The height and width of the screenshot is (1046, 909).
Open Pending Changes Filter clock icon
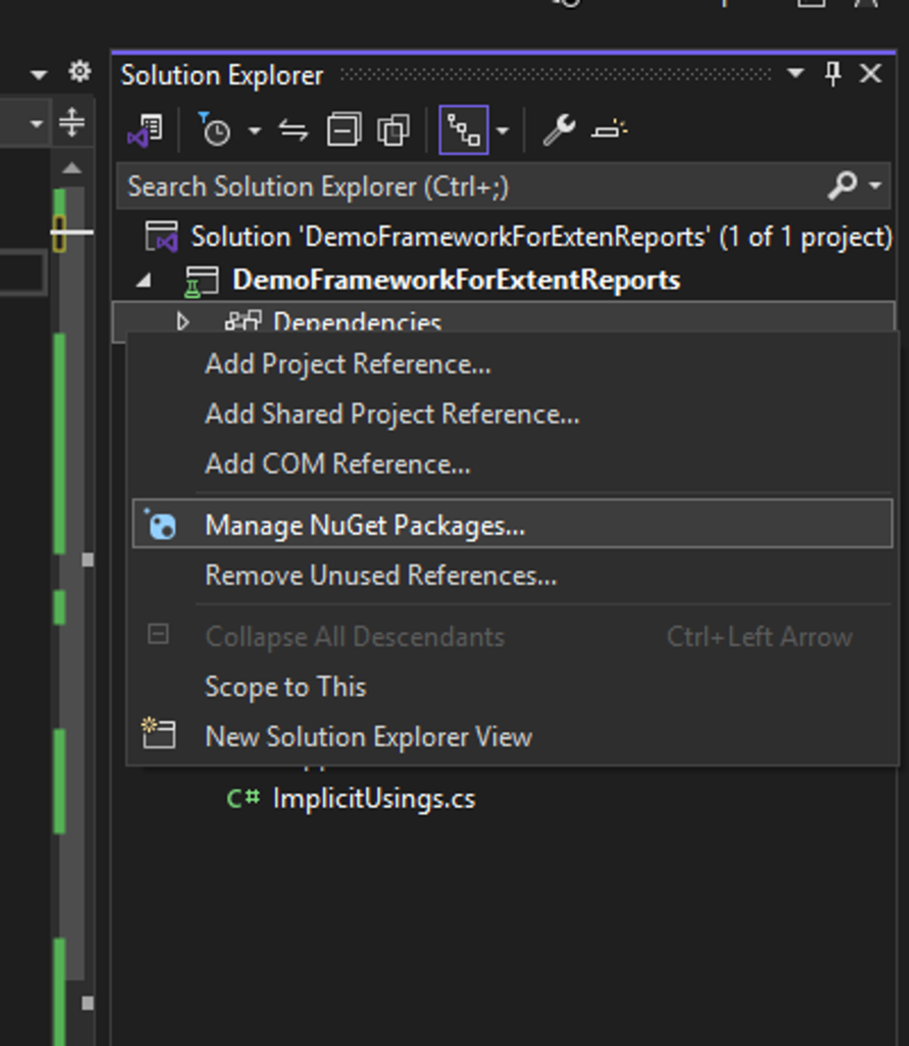pyautogui.click(x=214, y=129)
